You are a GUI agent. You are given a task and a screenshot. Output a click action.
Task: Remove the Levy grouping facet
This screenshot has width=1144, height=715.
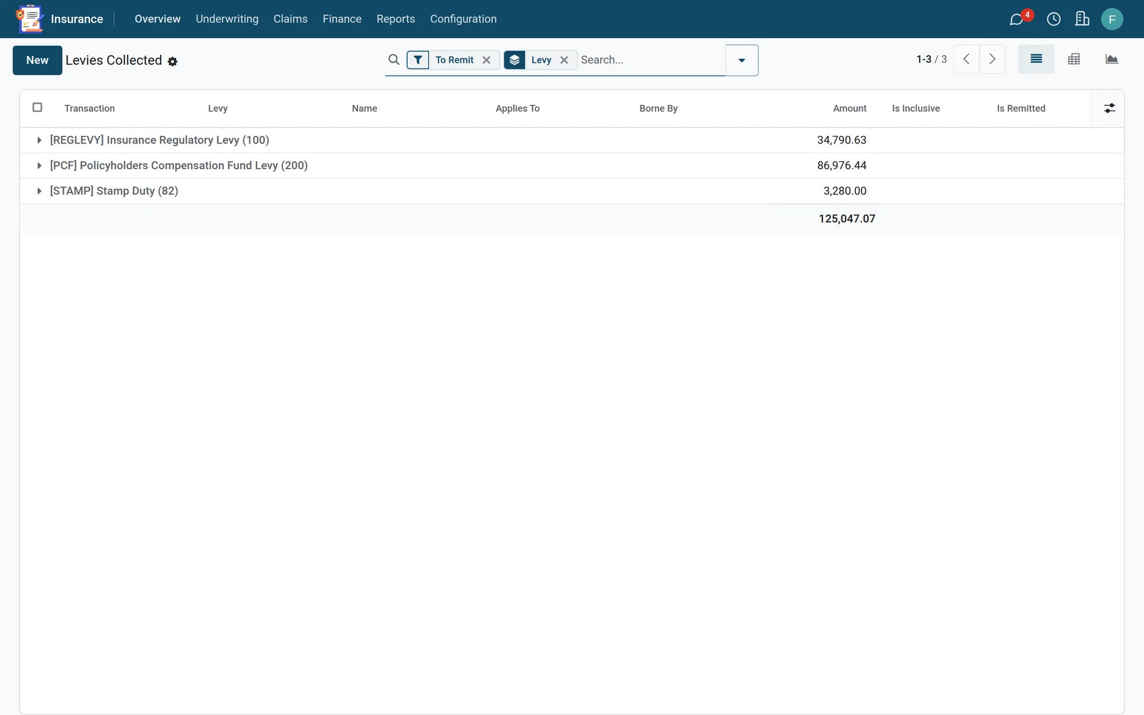(564, 60)
